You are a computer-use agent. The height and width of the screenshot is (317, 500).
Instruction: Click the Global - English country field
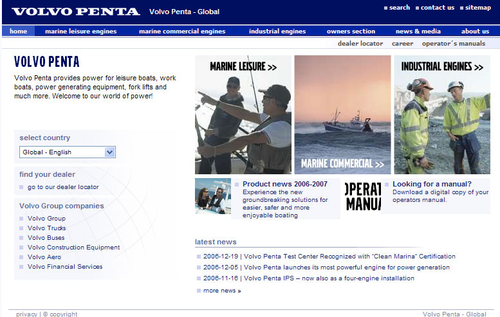(x=68, y=152)
